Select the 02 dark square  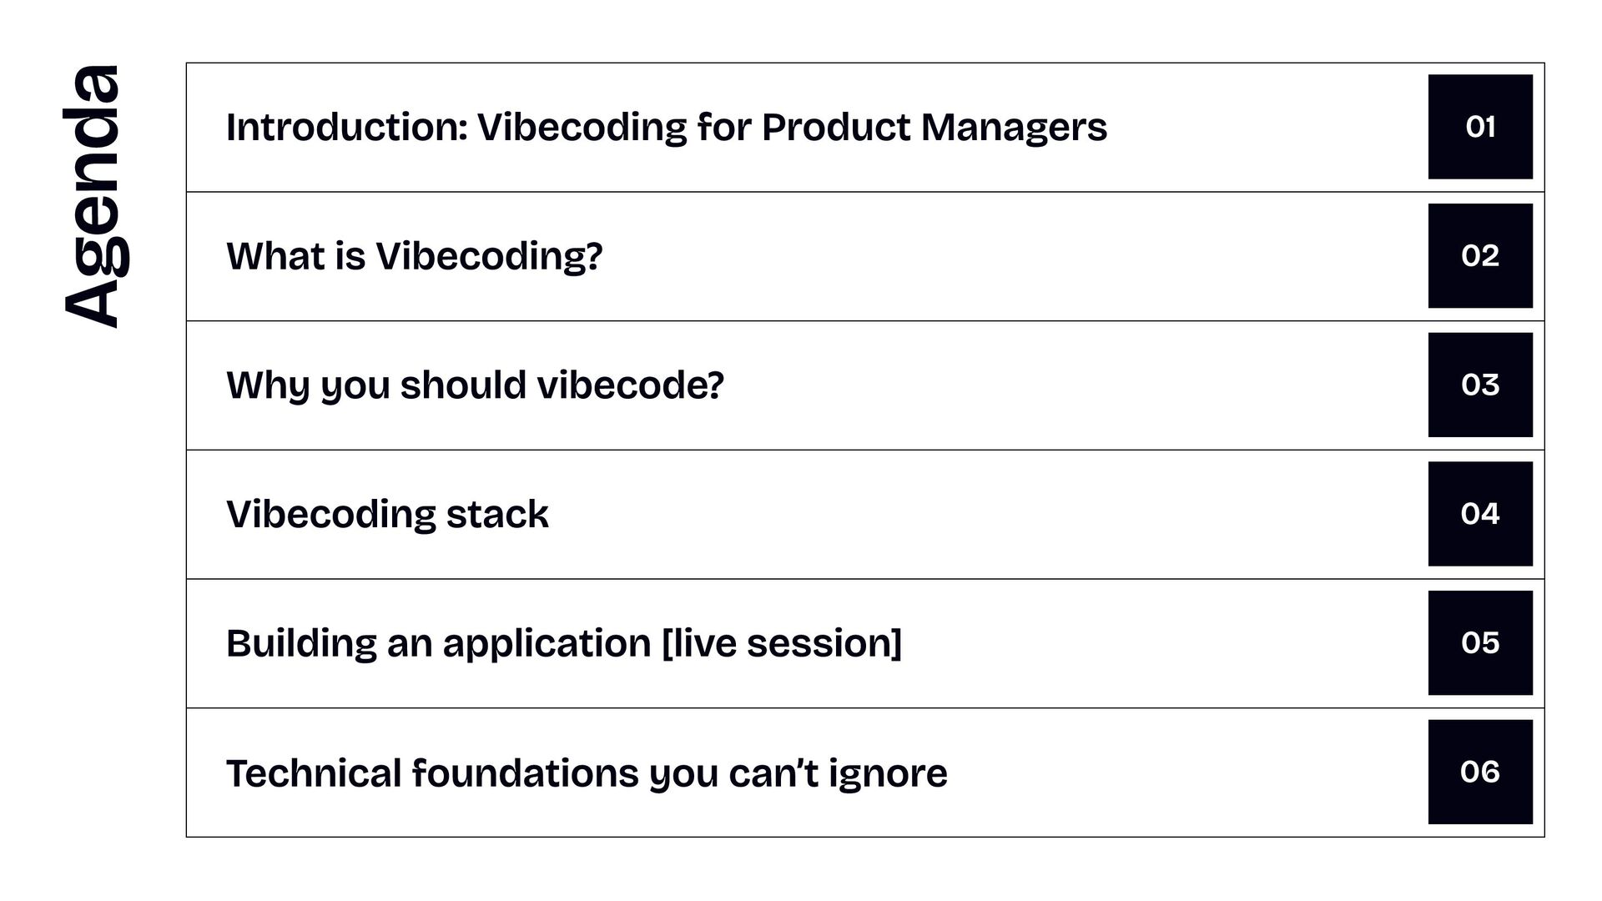(1479, 256)
